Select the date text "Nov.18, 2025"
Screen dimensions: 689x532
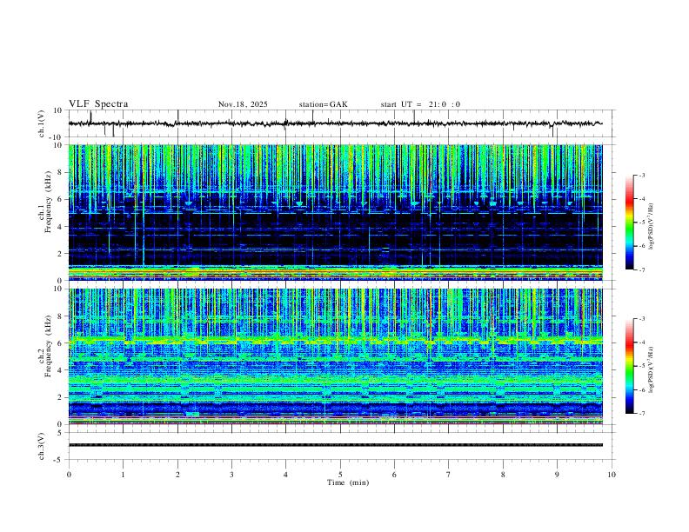click(x=243, y=104)
